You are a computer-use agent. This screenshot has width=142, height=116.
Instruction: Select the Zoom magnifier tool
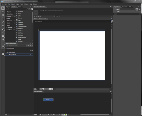(x=3, y=19)
